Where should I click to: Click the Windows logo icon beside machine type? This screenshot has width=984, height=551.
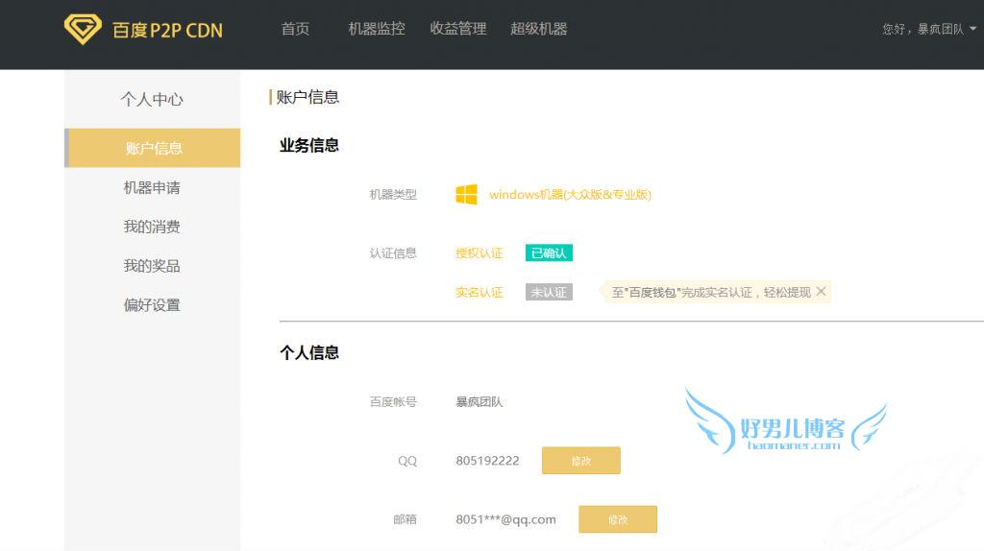coord(466,194)
